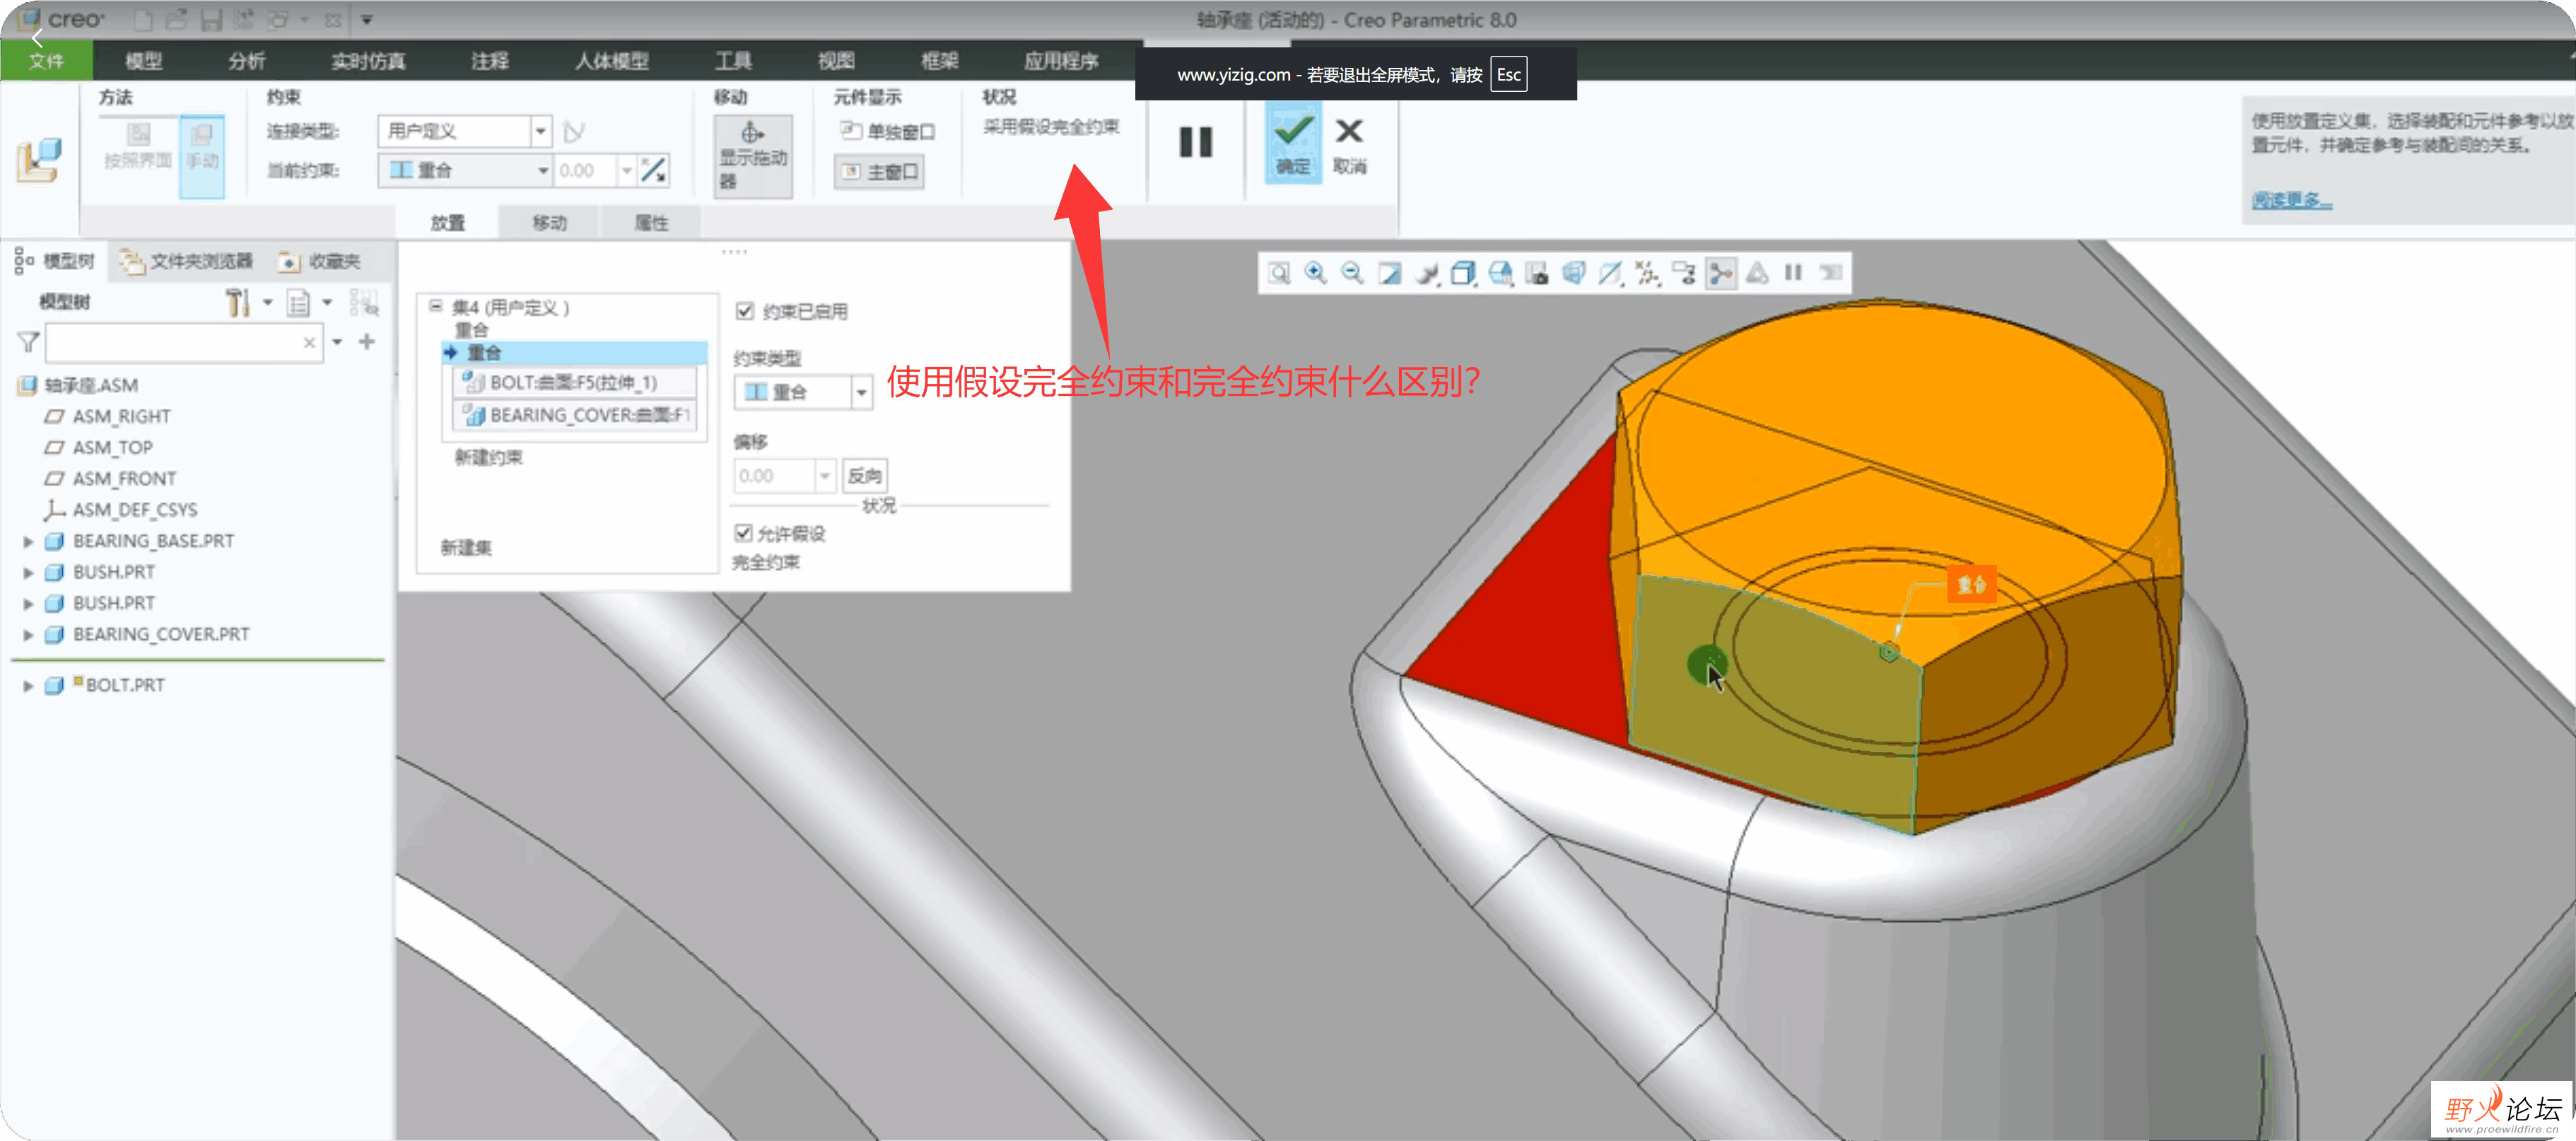Toggle the 约束已启用 checkbox
Image resolution: width=2576 pixels, height=1141 pixels.
[x=745, y=311]
